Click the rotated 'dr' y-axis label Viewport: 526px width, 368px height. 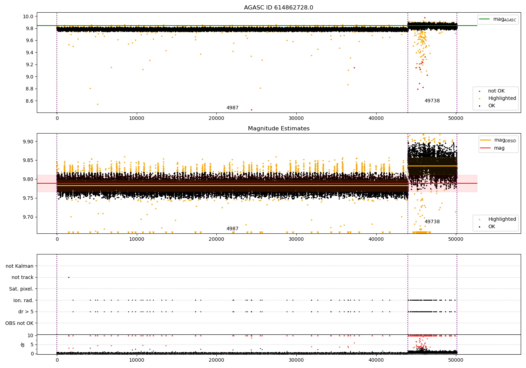[x=23, y=345]
